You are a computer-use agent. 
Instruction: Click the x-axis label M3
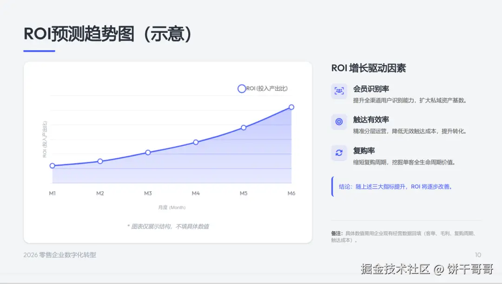click(148, 193)
